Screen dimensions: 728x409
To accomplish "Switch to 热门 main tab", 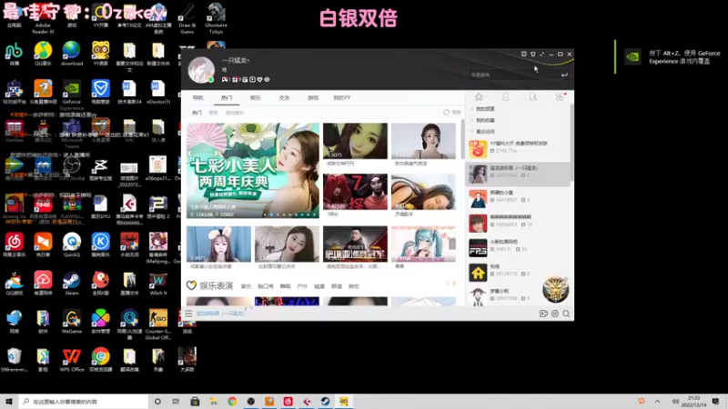I will tap(227, 98).
